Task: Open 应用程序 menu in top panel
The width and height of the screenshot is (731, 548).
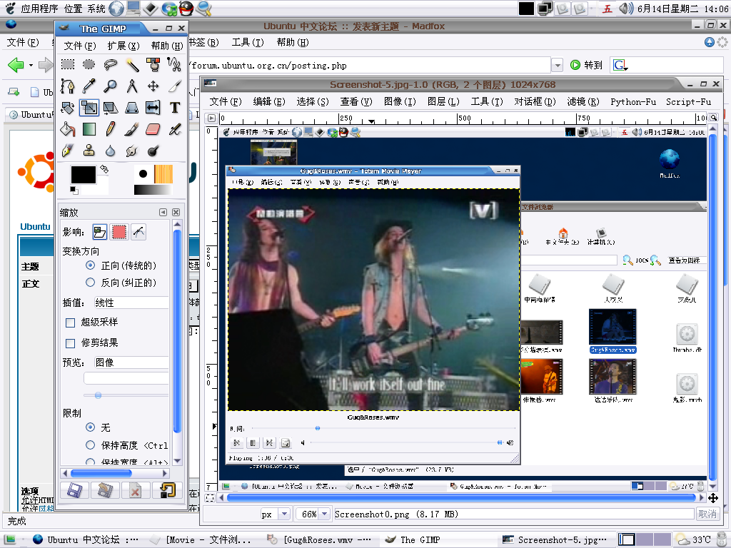Action: [x=39, y=9]
